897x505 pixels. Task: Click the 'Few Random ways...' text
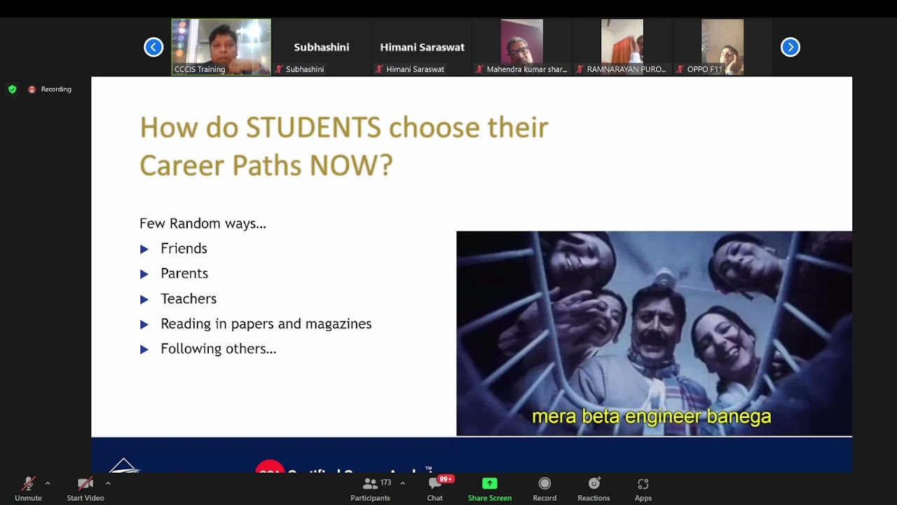coord(203,224)
